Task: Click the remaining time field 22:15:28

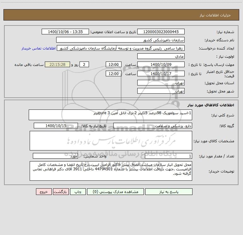Action: point(57,64)
